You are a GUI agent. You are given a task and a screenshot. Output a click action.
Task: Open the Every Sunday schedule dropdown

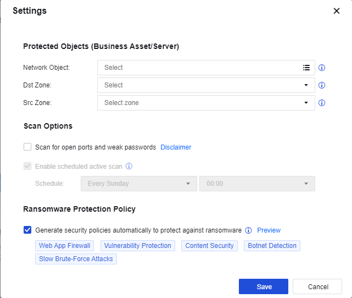pos(138,184)
